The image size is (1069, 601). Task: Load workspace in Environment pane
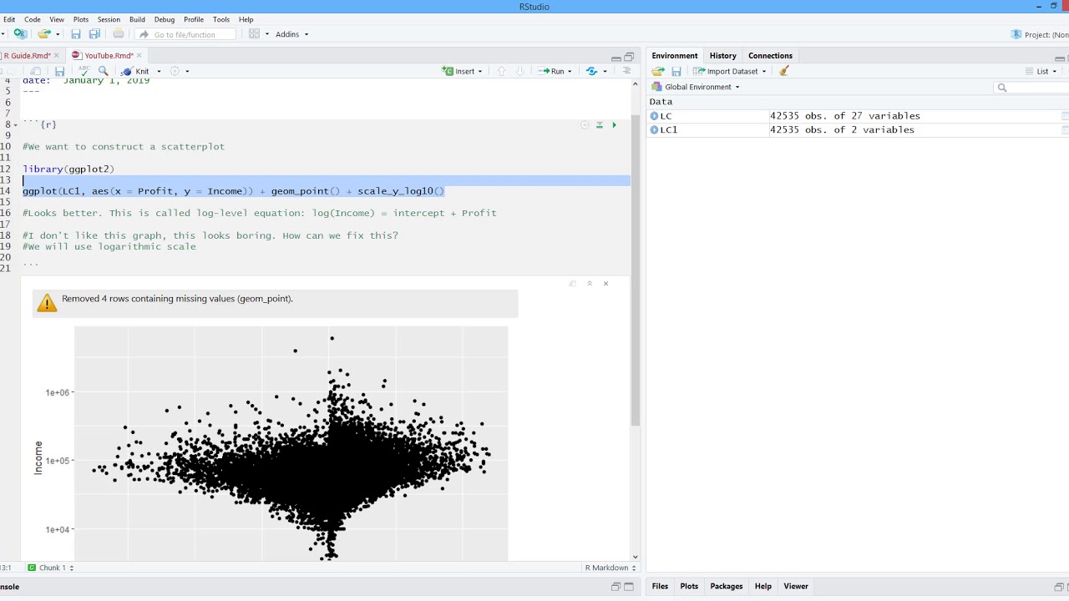tap(658, 71)
